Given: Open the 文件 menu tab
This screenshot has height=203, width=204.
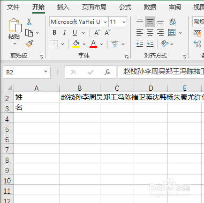Looking at the screenshot, I should coord(13,7).
